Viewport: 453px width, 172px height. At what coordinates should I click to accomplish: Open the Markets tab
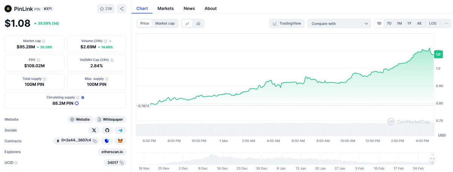tap(165, 8)
